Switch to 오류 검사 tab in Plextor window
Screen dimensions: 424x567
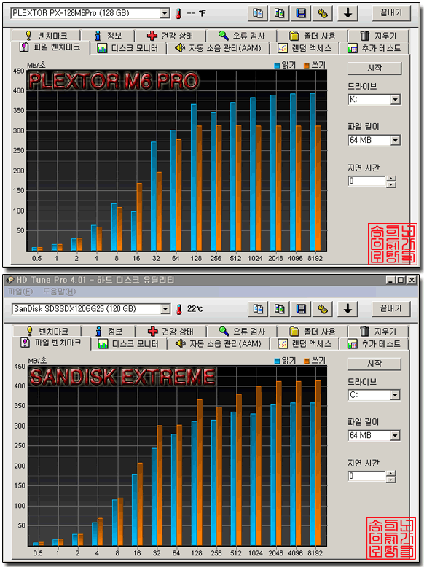click(241, 36)
